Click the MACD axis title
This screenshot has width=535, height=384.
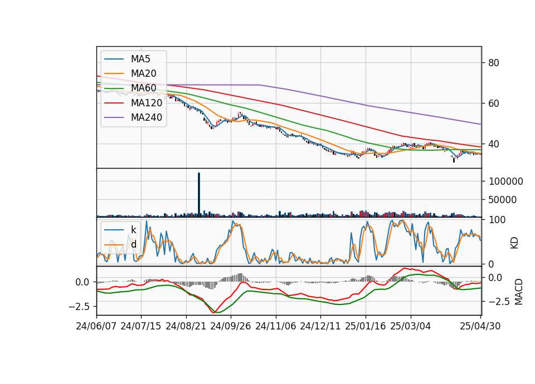519,292
